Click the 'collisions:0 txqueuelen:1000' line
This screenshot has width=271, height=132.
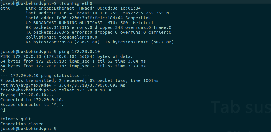pyautogui.click(x=61, y=37)
